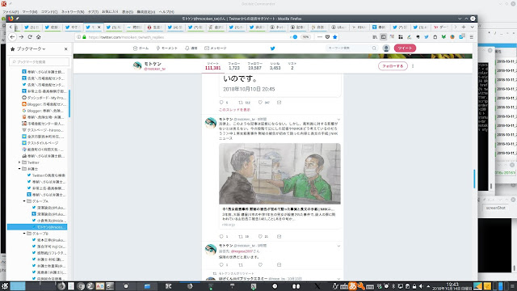Close the bookmarks sidebar panel
517x291 pixels.
(66, 48)
